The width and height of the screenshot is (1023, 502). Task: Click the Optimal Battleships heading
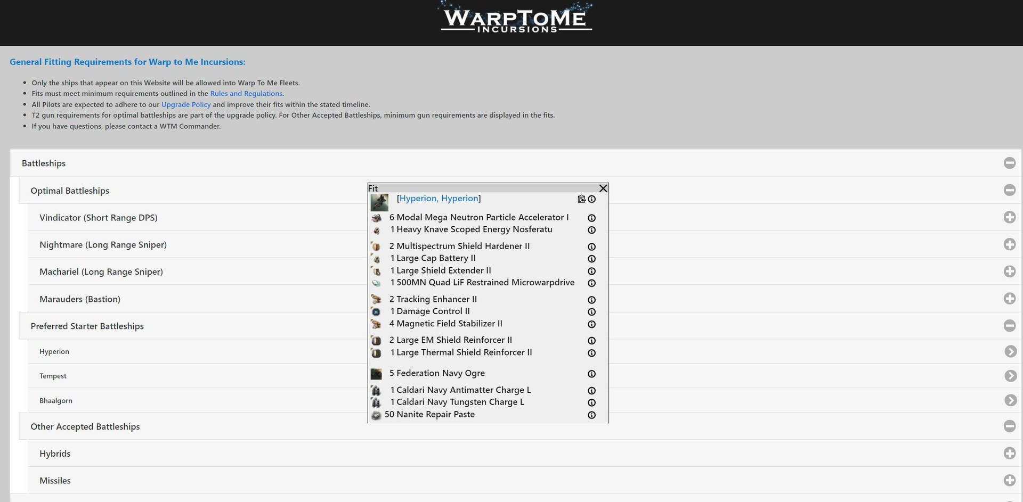click(70, 191)
